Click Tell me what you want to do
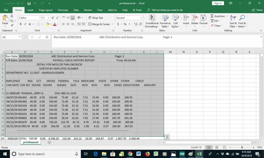The image size is (264, 158). tap(165, 10)
